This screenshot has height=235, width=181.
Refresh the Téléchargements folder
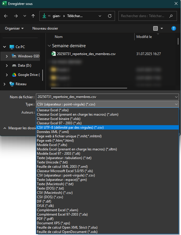coord(110,16)
